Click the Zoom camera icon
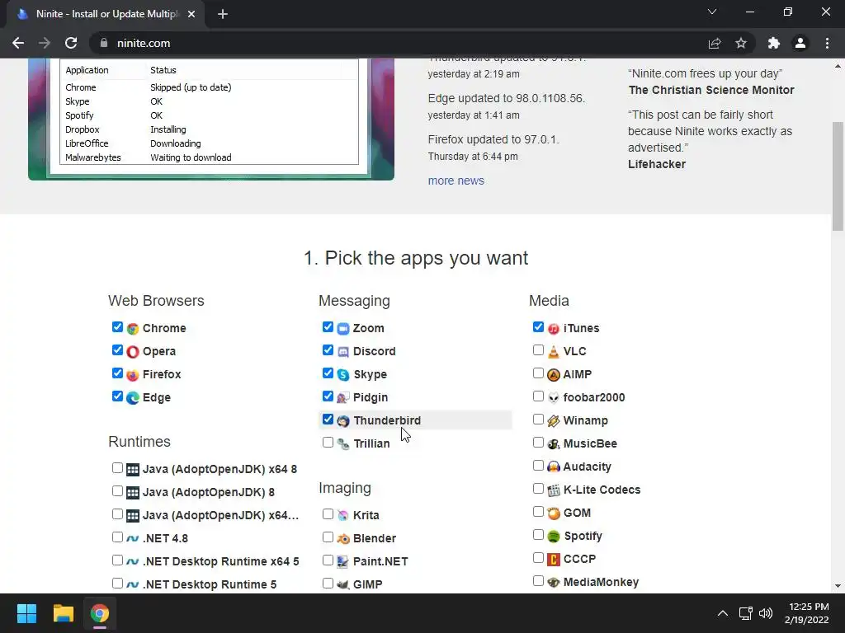This screenshot has height=633, width=845. pyautogui.click(x=343, y=328)
